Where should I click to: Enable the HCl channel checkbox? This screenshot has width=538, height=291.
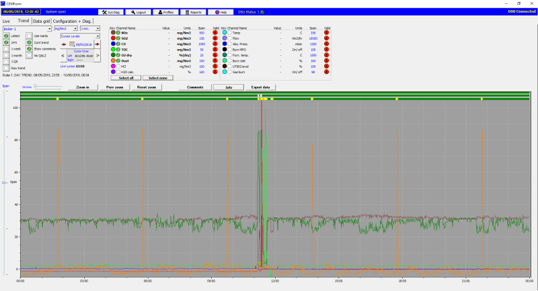118,67
